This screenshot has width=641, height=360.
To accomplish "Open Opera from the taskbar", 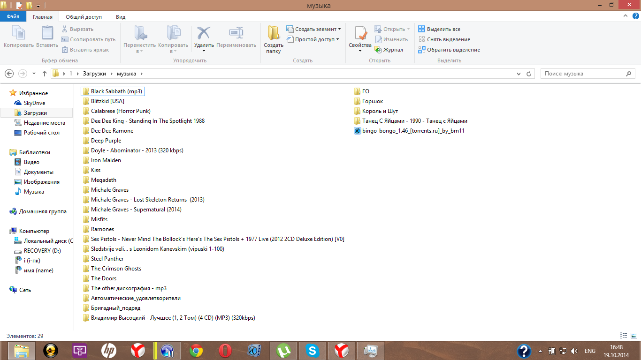I will tap(225, 351).
